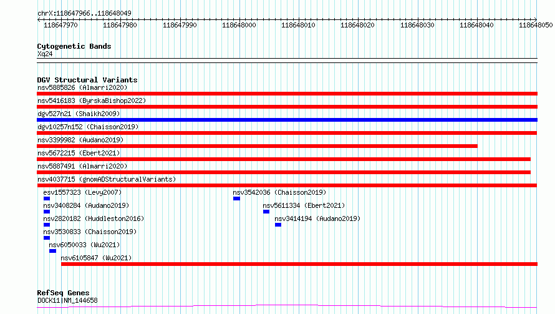Open the nsv5416183 (ByrskaBishop2022) label
Viewport: 555px width, 314px height.
point(92,101)
